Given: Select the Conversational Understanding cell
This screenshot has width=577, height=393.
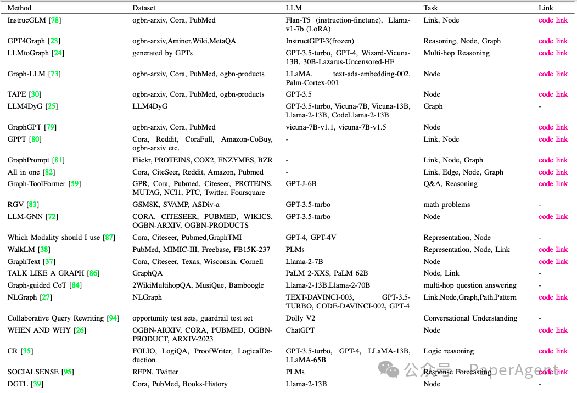Looking at the screenshot, I should 470,318.
